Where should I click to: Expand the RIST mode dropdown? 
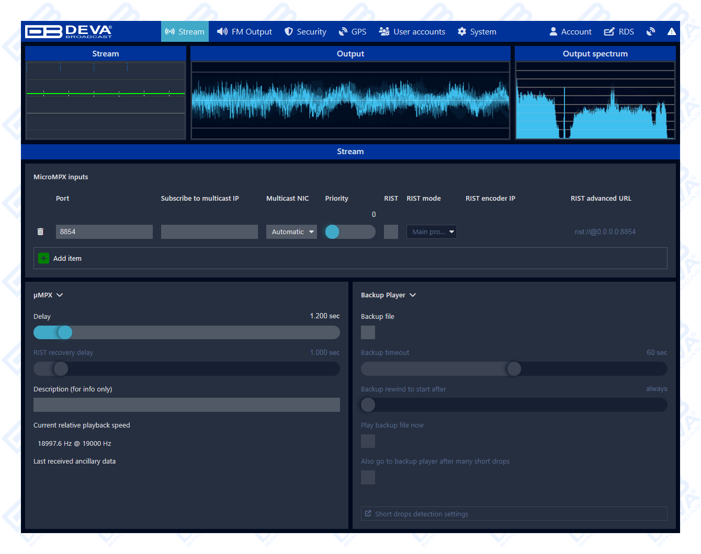pos(432,232)
